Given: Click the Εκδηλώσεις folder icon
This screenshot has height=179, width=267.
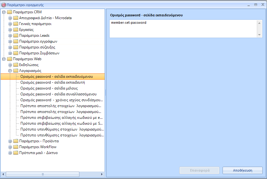Looking at the screenshot, I should (15, 65).
